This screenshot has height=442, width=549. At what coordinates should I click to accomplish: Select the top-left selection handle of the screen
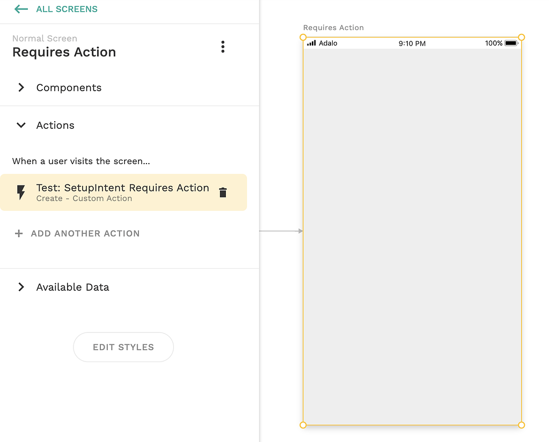click(x=303, y=38)
